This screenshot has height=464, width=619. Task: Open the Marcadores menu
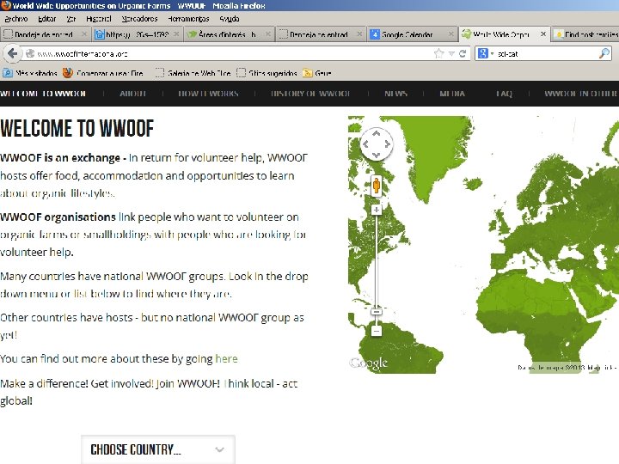click(x=139, y=19)
